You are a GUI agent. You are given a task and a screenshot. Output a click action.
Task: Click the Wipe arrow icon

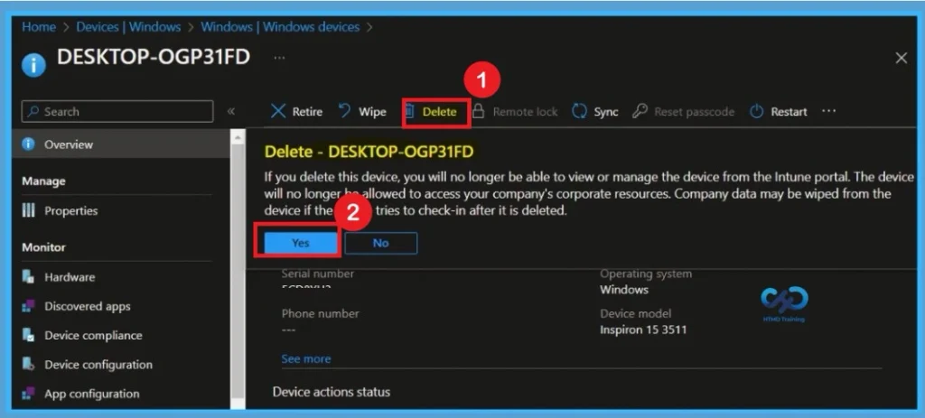coord(344,111)
